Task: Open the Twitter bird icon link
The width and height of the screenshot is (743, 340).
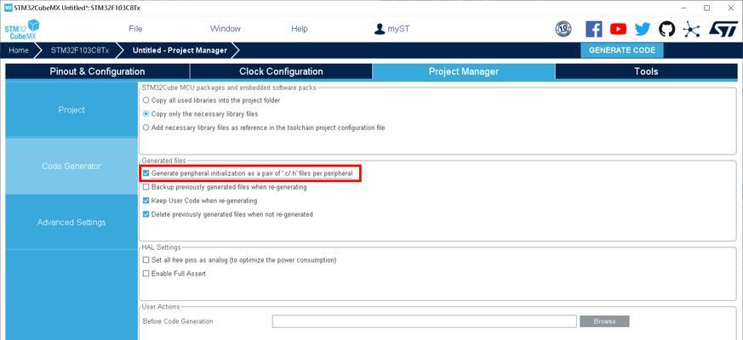Action: tap(643, 30)
